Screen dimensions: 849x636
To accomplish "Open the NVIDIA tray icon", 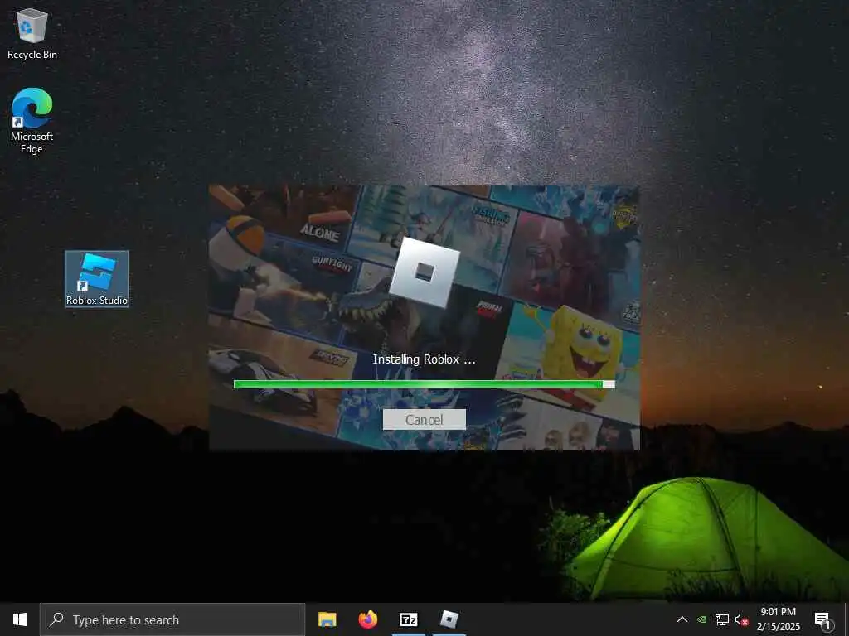I will click(x=701, y=619).
